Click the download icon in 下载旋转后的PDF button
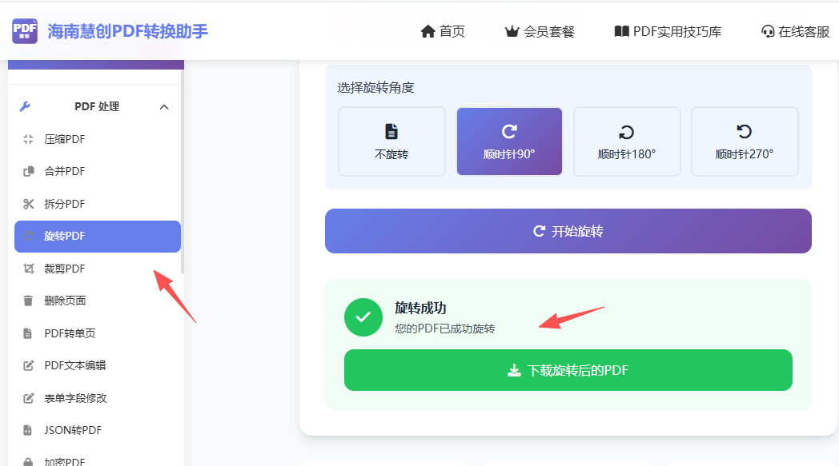Image resolution: width=839 pixels, height=466 pixels. pos(514,370)
